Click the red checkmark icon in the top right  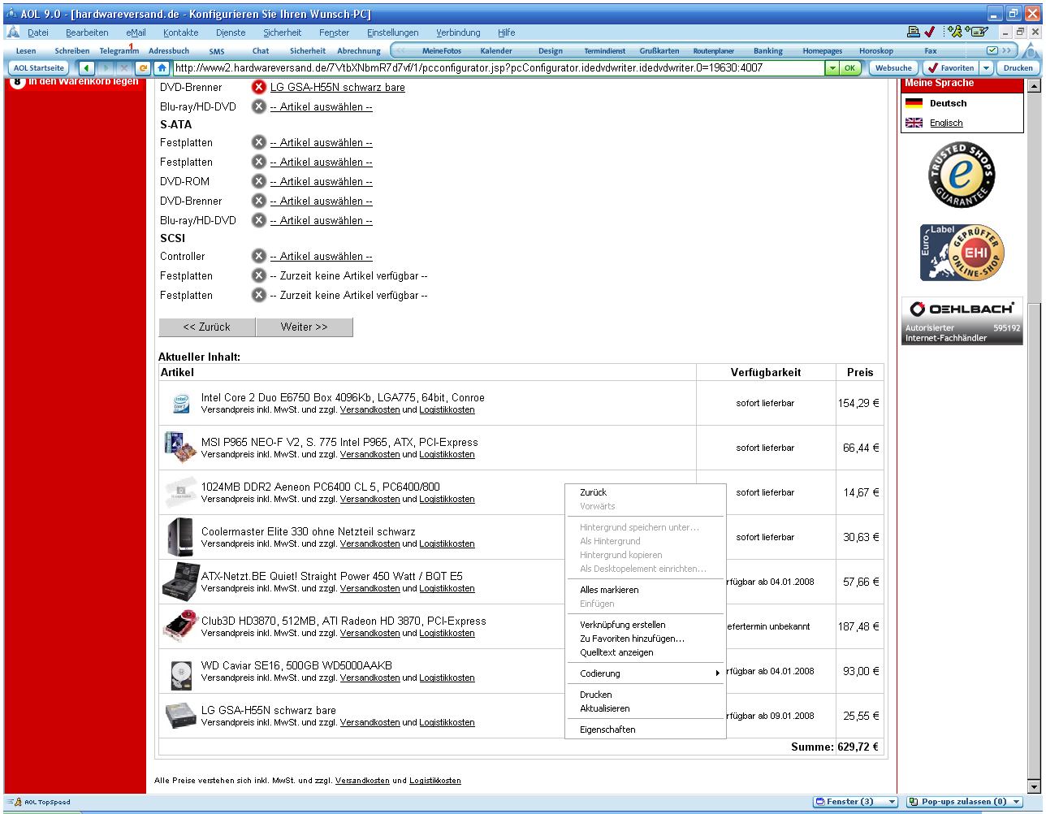[x=930, y=32]
